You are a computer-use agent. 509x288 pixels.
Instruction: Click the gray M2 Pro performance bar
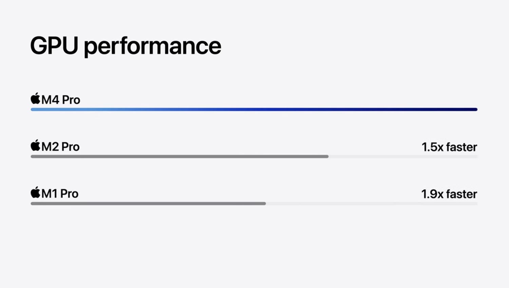point(180,157)
